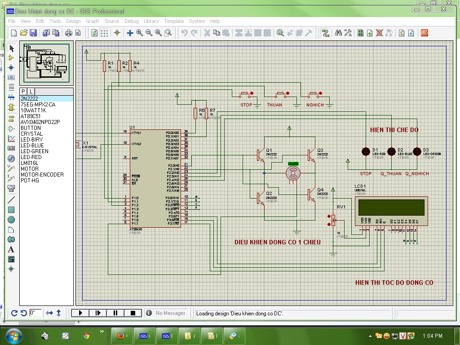Select the wire label LBL tool
The image size is (460, 345).
pyautogui.click(x=11, y=77)
